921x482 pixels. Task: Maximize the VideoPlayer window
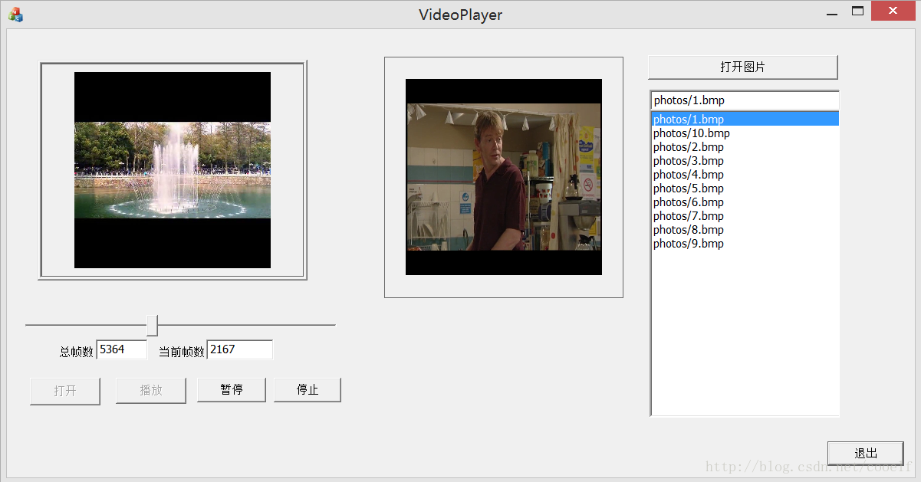point(857,11)
